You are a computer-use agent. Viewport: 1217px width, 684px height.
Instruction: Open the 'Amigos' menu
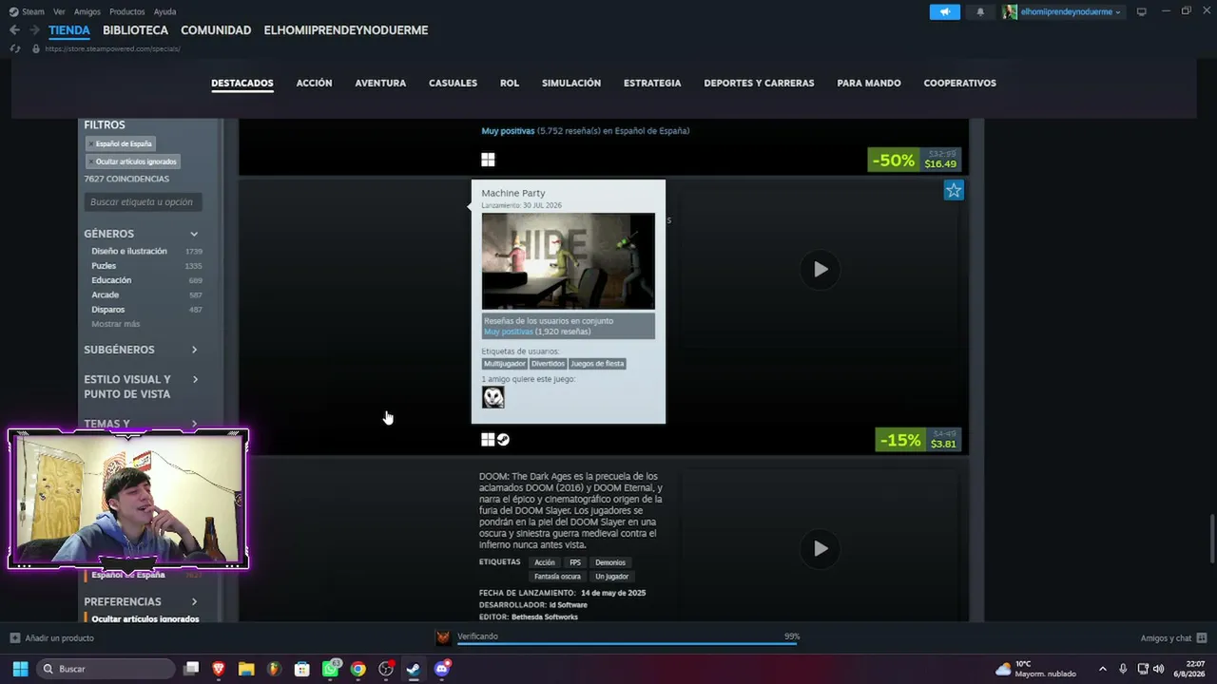tap(87, 11)
